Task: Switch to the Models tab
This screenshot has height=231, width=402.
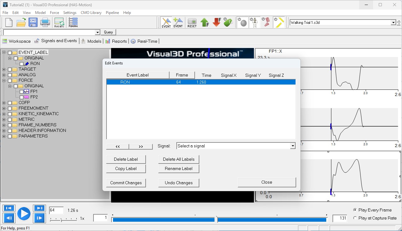Action: pos(91,41)
